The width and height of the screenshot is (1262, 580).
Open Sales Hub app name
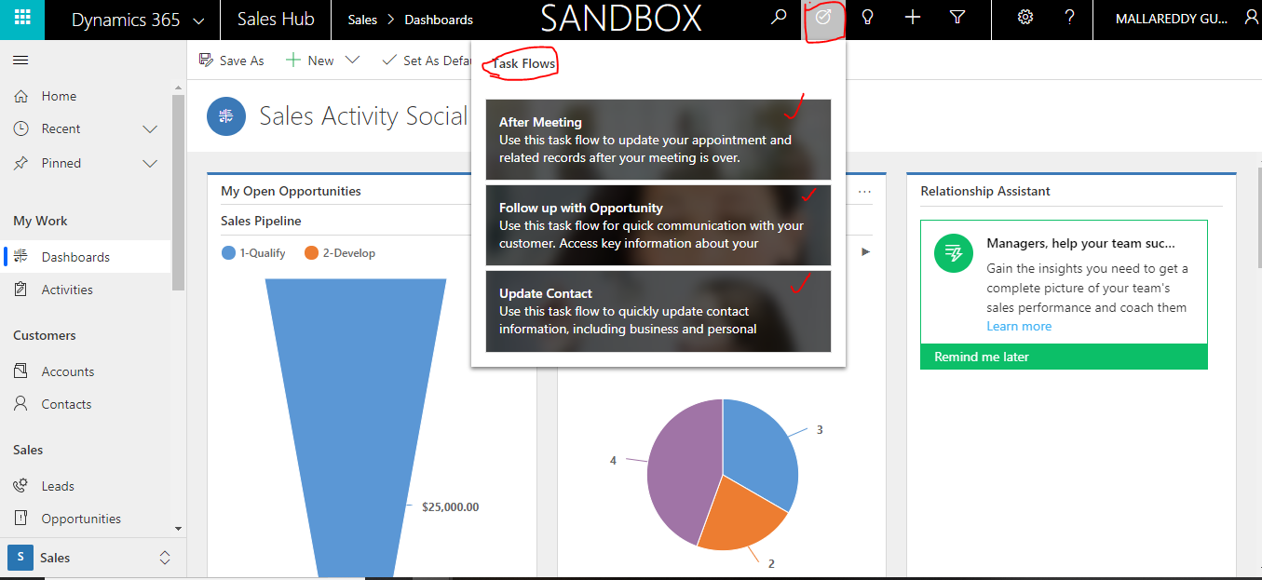pos(276,19)
